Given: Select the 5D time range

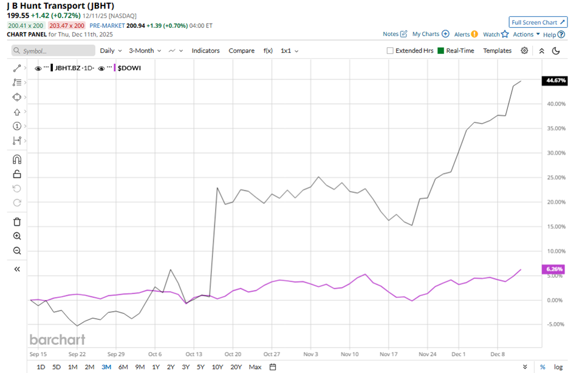Looking at the screenshot, I should (56, 367).
